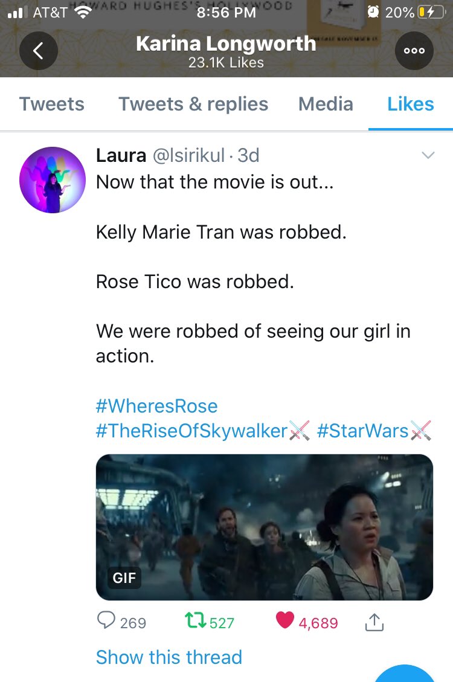The width and height of the screenshot is (453, 682).
Task: Switch to Tweets & replies tab
Action: (193, 104)
